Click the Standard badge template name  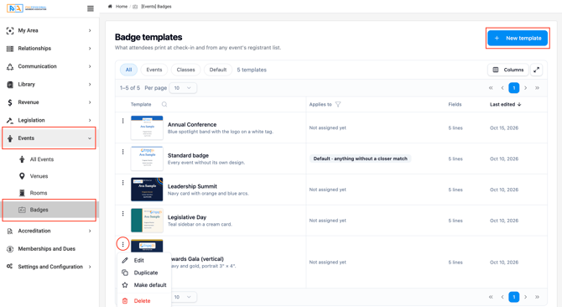coord(188,155)
